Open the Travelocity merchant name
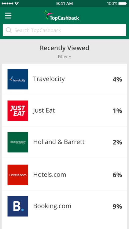The image size is (129, 229). click(x=49, y=79)
